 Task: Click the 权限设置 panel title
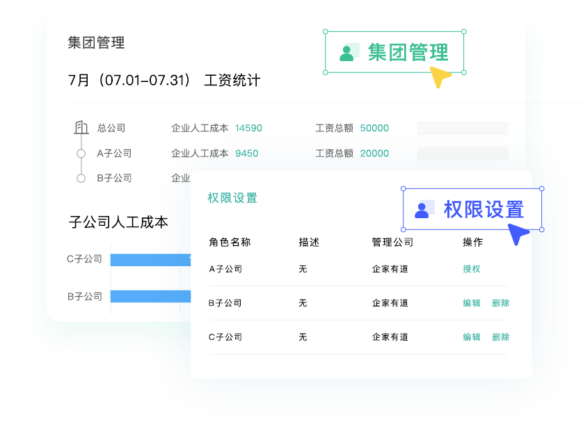click(232, 198)
